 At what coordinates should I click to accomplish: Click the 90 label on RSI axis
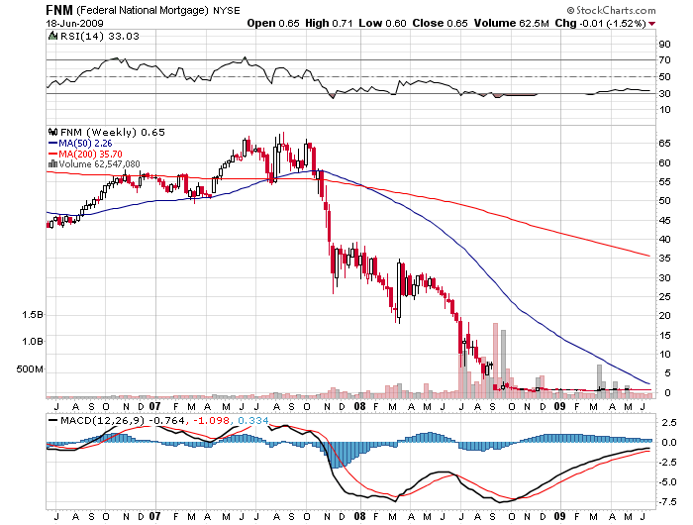point(664,45)
